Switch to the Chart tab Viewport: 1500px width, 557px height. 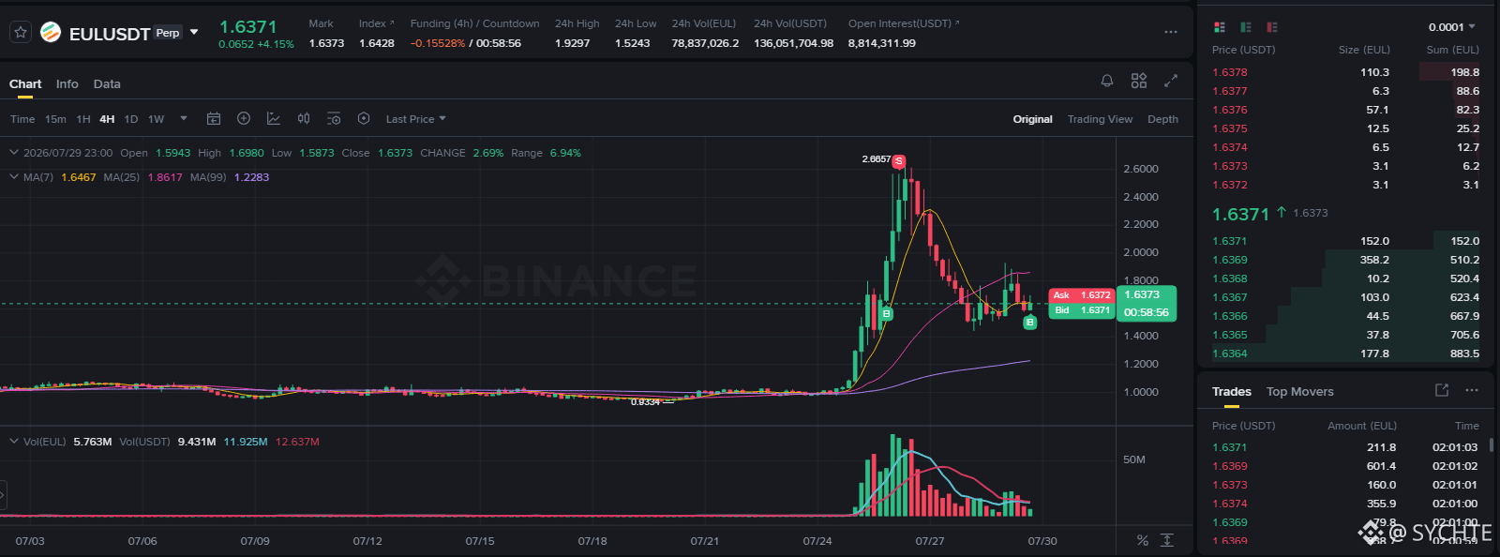pos(25,83)
